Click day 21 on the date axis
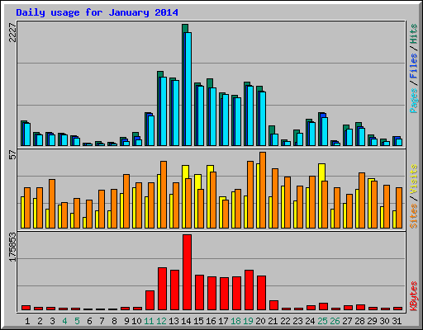 click(x=273, y=321)
